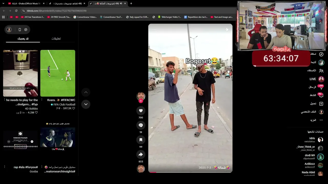
Task: Mute the video with the speaker icon
Action: [x=227, y=30]
